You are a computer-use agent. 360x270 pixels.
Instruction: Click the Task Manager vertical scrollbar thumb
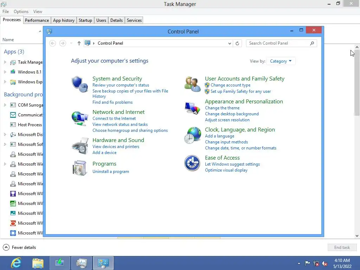[357, 83]
